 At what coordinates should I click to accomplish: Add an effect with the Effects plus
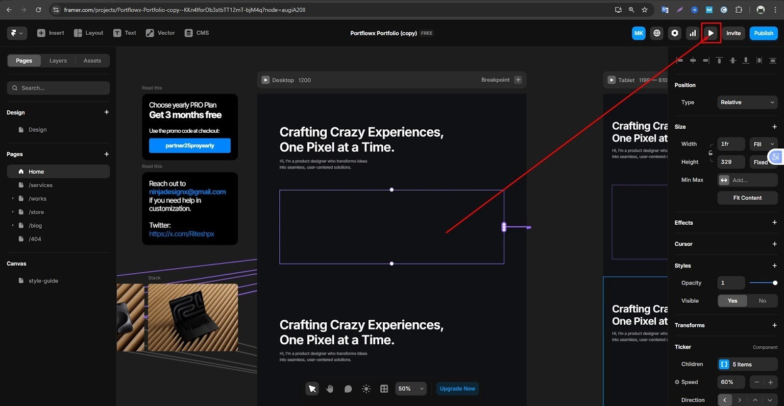pos(774,222)
